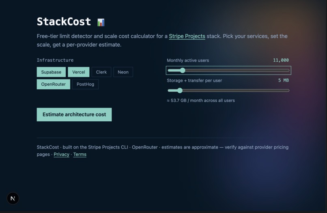Open the Next.js dev tools badge
Screen dimensions: 327x213
(13, 198)
